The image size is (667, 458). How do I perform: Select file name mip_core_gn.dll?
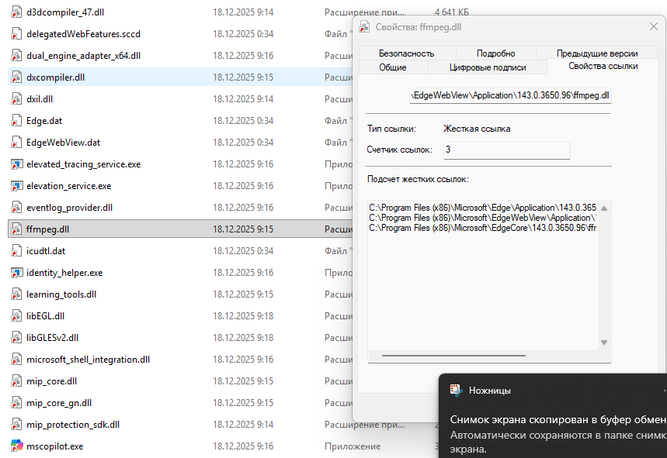[x=59, y=403]
